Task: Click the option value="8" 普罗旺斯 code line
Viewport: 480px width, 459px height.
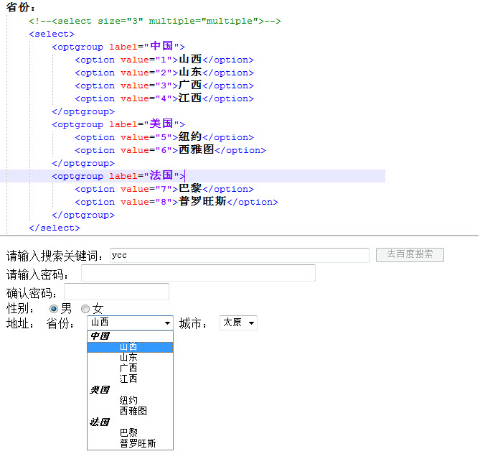Action: click(177, 202)
